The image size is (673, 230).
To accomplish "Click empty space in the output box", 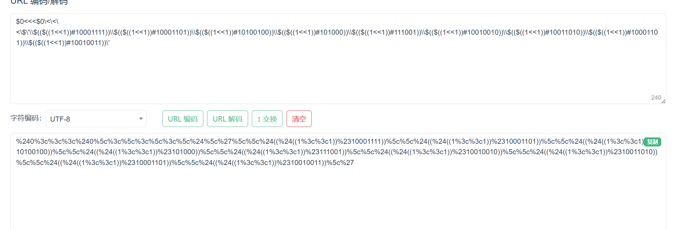I will tap(337, 199).
